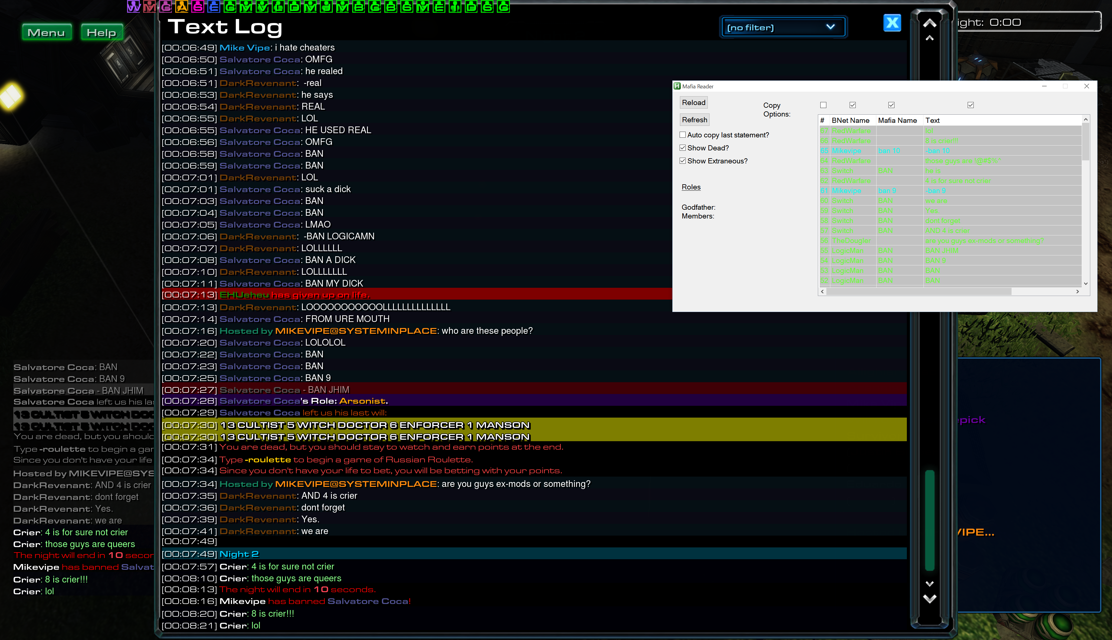Viewport: 1112px width, 640px height.
Task: Click the 'EHUeheu has given up on life' entry
Action: [x=417, y=294]
